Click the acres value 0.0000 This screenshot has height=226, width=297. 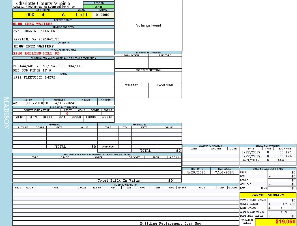(x=102, y=15)
